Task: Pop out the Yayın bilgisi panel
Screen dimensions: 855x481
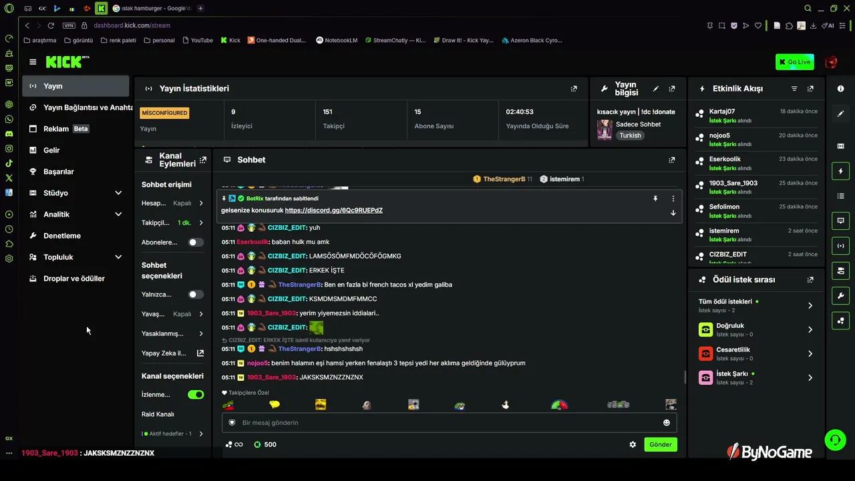Action: tap(672, 89)
